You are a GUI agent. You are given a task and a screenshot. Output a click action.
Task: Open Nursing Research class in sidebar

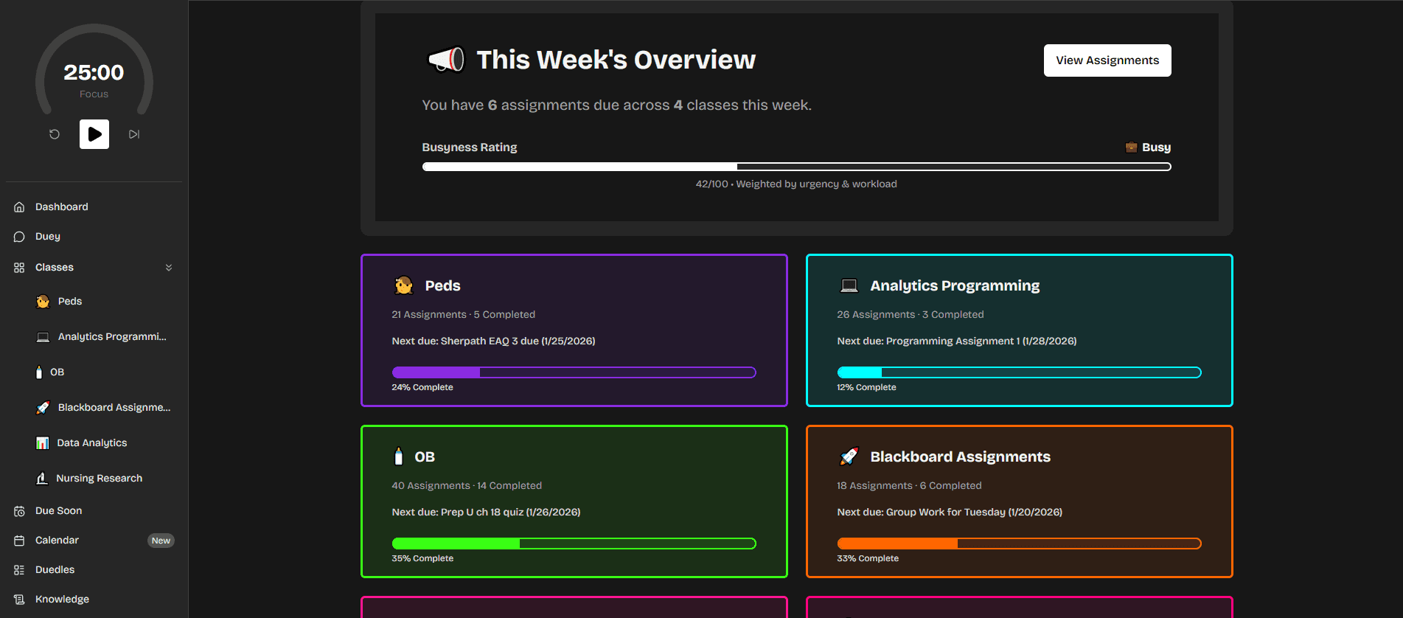tap(100, 479)
